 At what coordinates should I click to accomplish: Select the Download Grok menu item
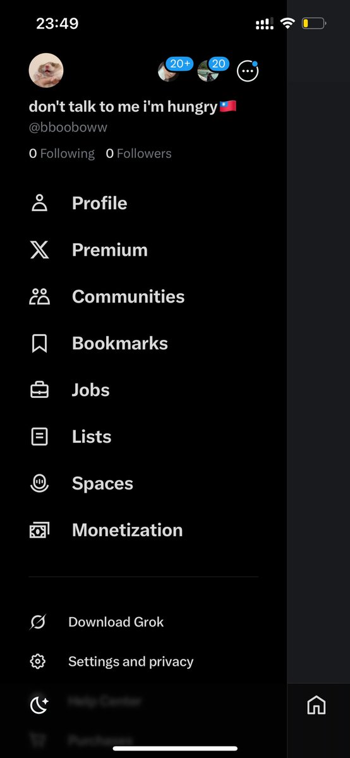pos(116,622)
